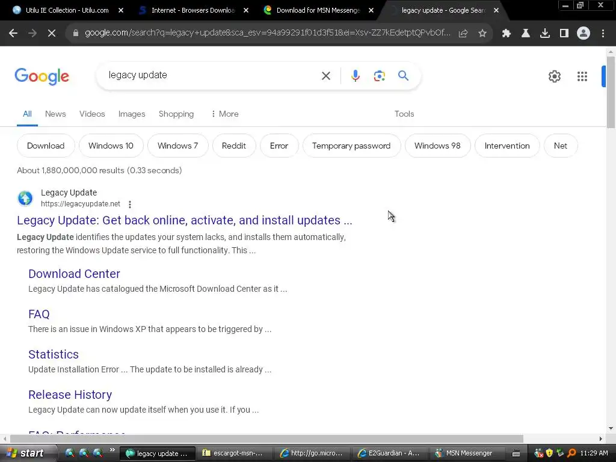The height and width of the screenshot is (462, 616).
Task: Click the vertical scrollbar thumb
Action: (x=611, y=92)
